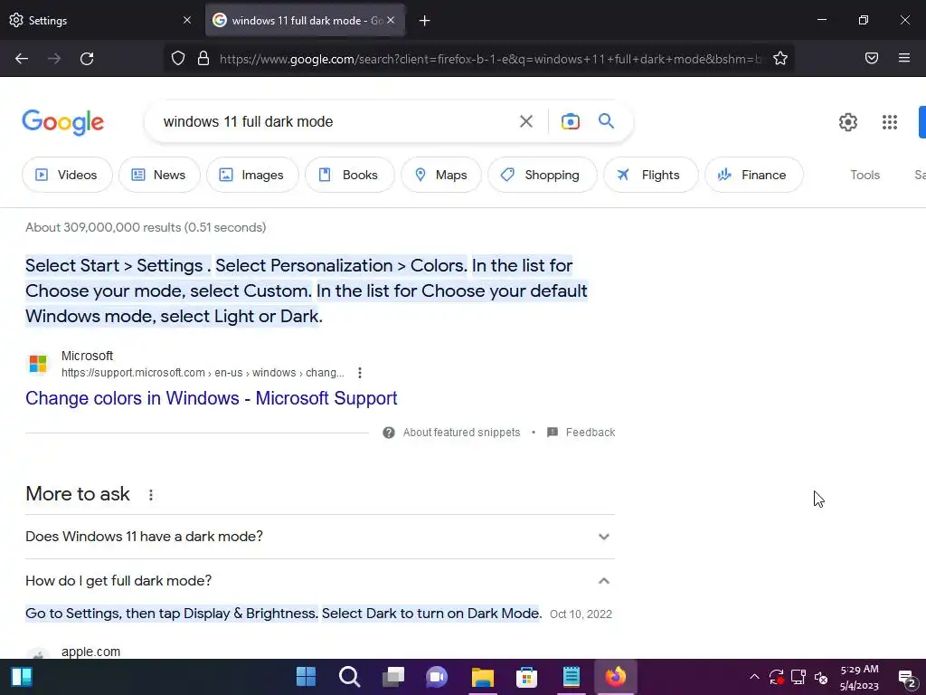Open Change colors in Windows - Microsoft Support
The image size is (926, 695).
pyautogui.click(x=212, y=398)
